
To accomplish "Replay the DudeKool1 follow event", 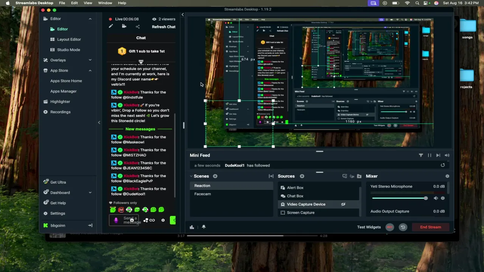I will pos(443,165).
